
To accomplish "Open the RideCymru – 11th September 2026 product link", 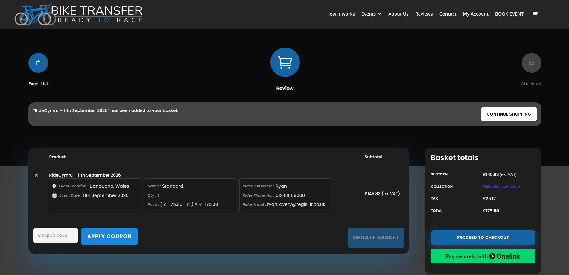I will (85, 175).
